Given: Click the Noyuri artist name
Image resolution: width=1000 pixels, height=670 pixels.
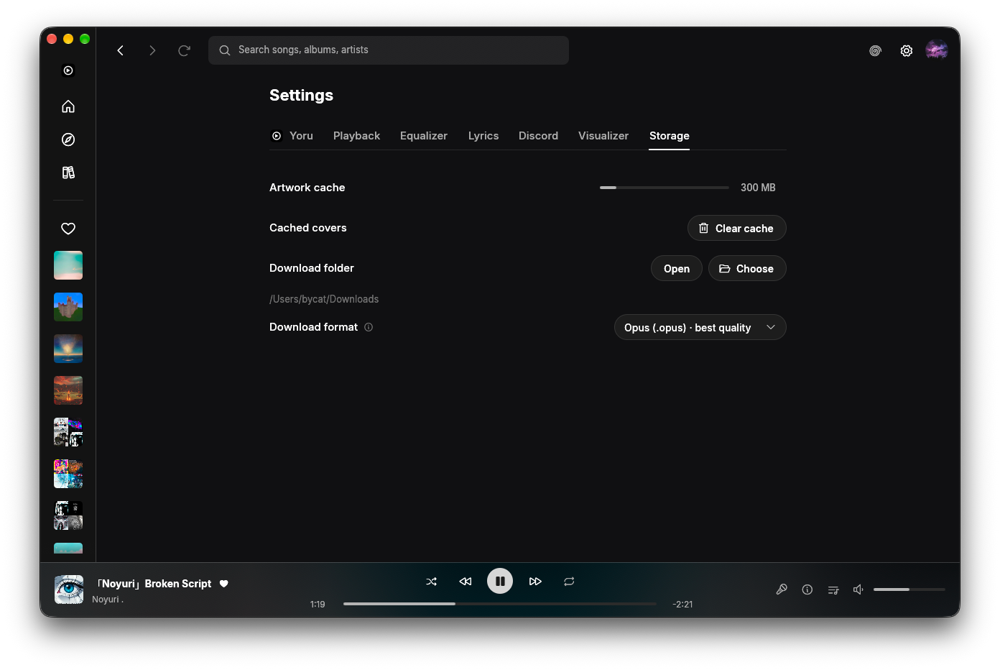Looking at the screenshot, I should 108,600.
